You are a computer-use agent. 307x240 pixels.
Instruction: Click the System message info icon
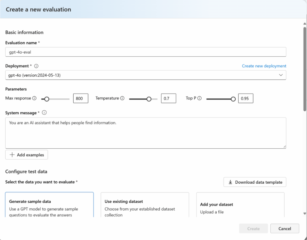(44, 113)
